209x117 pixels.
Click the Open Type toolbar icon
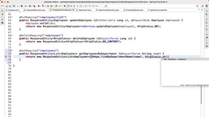tap(56, 6)
